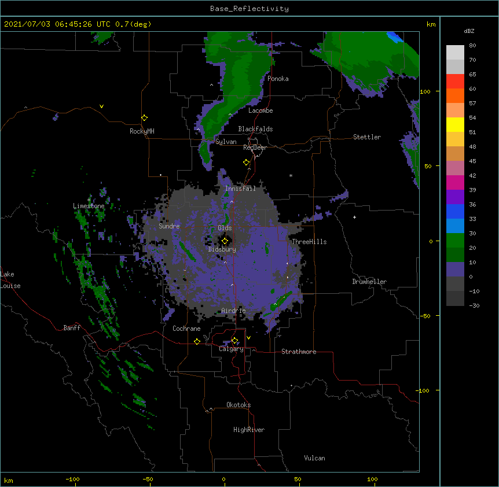Pick the lightest gray swatch under 80

(x=455, y=53)
